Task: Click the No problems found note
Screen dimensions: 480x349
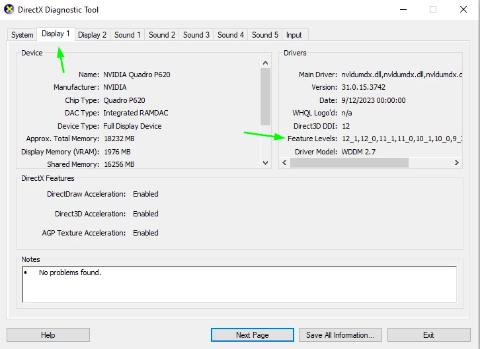Action: click(70, 272)
